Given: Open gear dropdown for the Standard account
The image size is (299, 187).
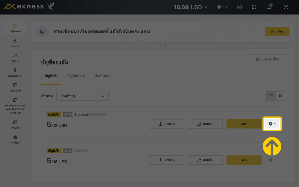Looking at the screenshot, I should point(272,124).
